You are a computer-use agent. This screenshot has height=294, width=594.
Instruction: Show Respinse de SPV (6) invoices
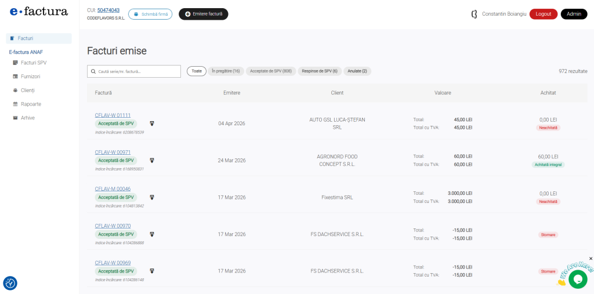pyautogui.click(x=320, y=71)
